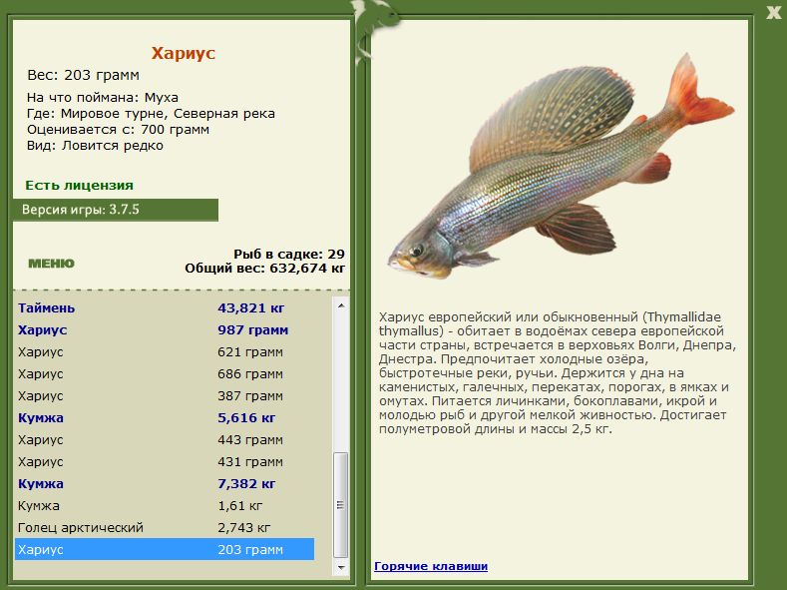Viewport: 787px width, 590px height.
Task: Click the fish list scrollbar thumb
Action: point(341,505)
